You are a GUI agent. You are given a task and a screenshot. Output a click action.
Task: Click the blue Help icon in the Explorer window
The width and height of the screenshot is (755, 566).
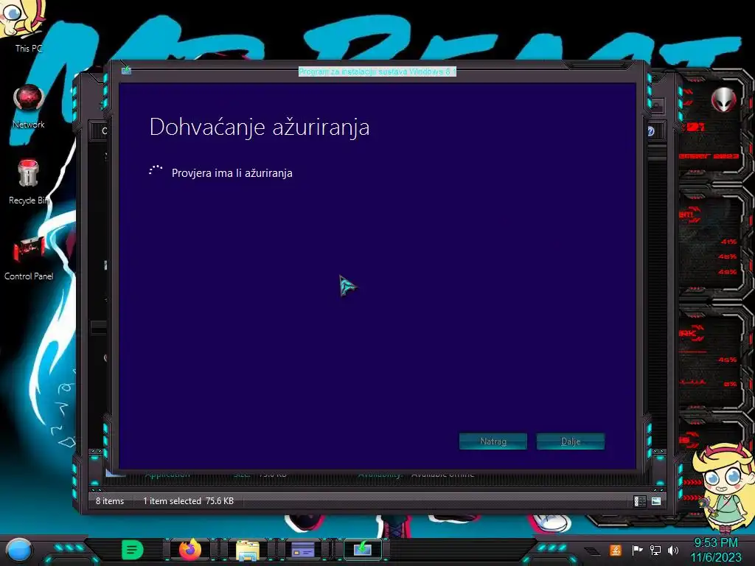[x=650, y=131]
